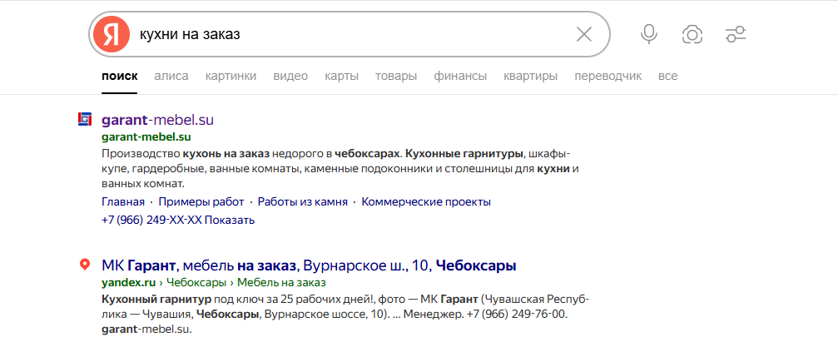Open image search with the camera icon
Viewport: 838px width, 362px height.
click(692, 34)
